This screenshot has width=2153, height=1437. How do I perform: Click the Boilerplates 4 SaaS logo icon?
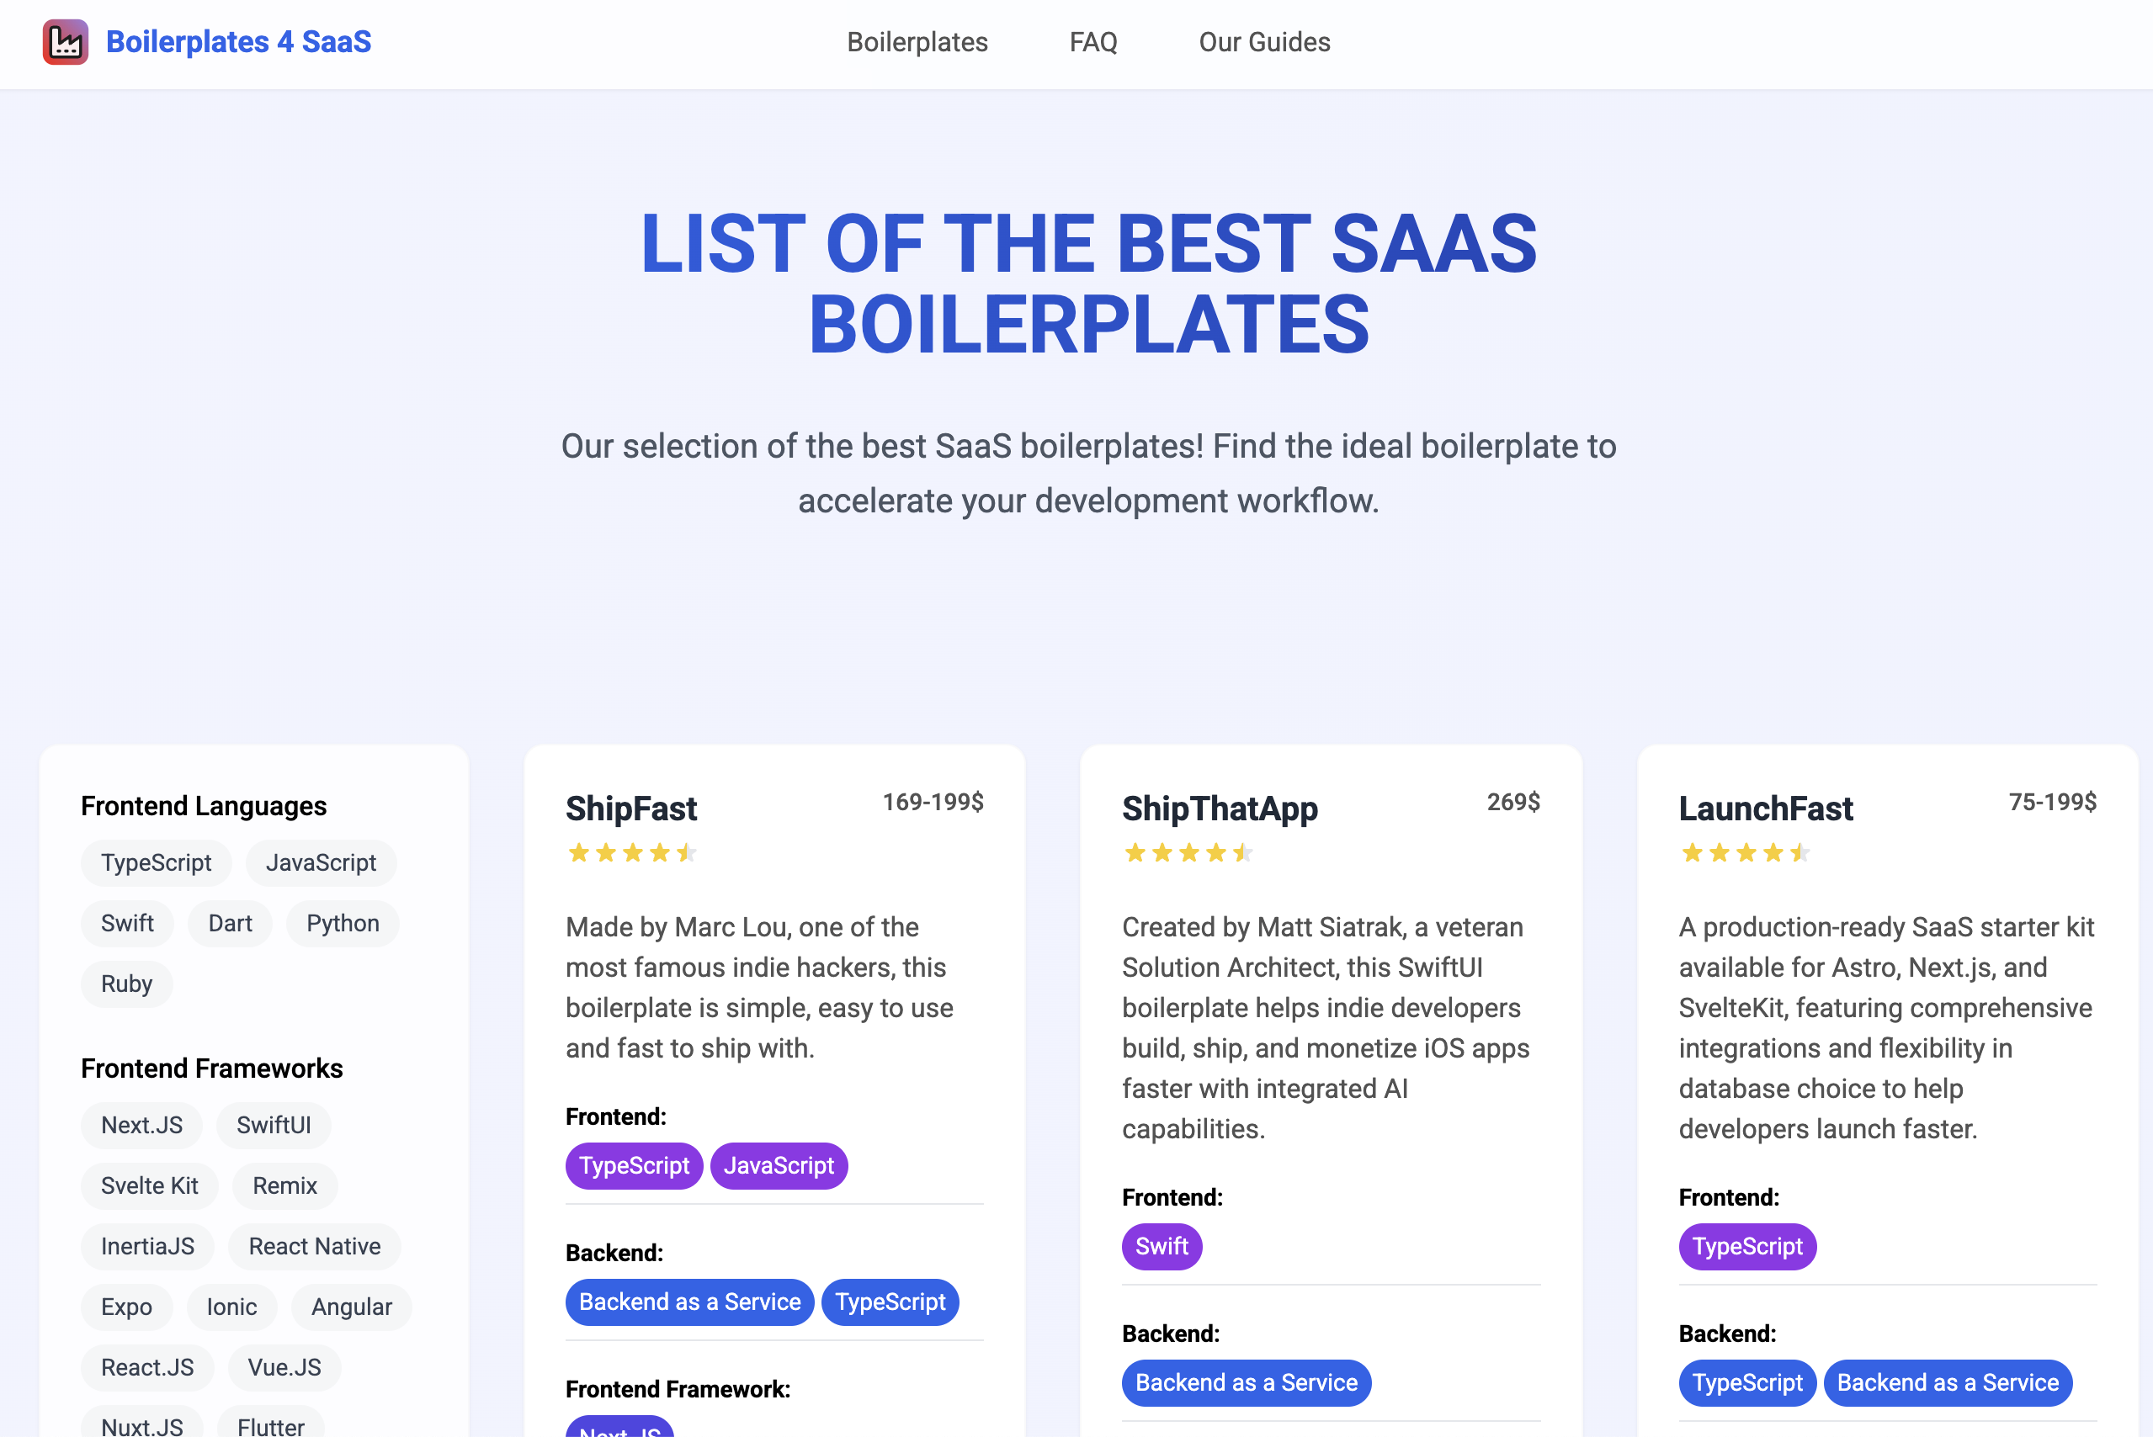pos(65,41)
